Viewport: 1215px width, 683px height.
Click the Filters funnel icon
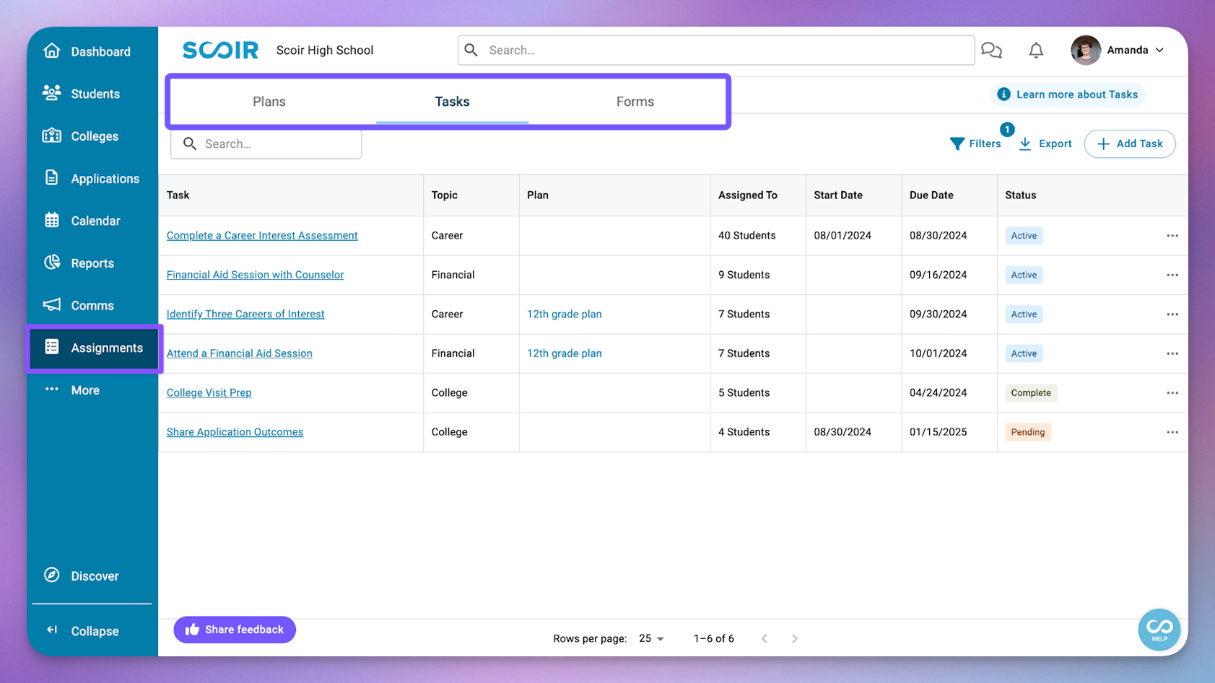(x=957, y=144)
